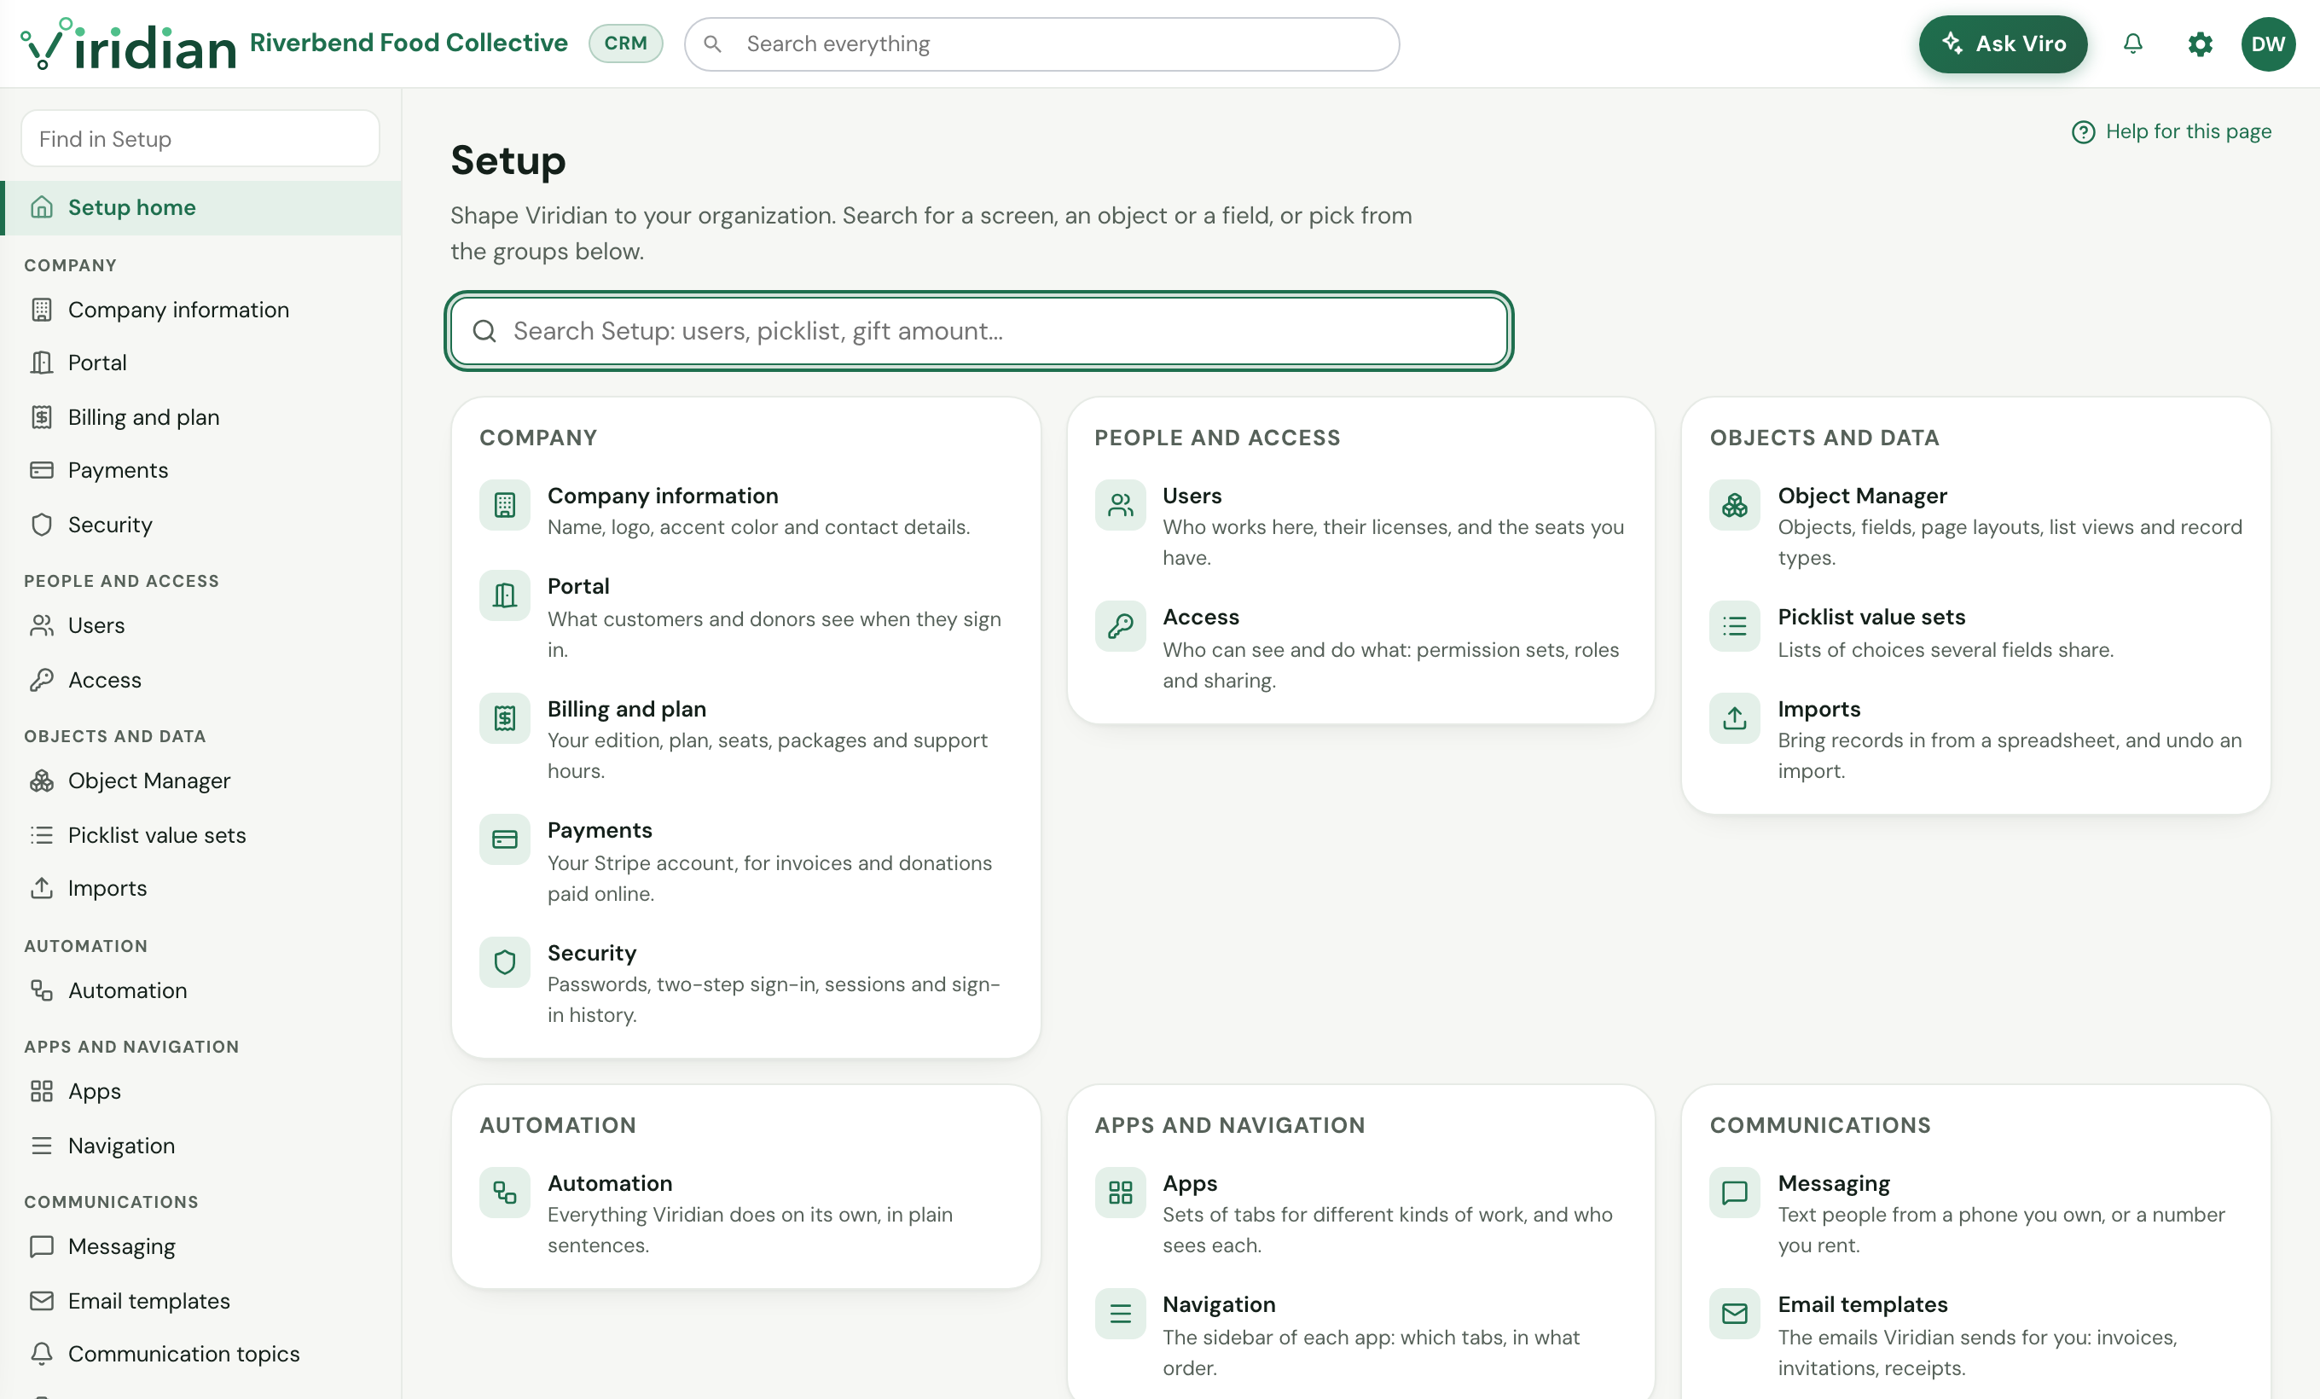Open the Users card title
This screenshot has width=2320, height=1399.
(x=1192, y=496)
